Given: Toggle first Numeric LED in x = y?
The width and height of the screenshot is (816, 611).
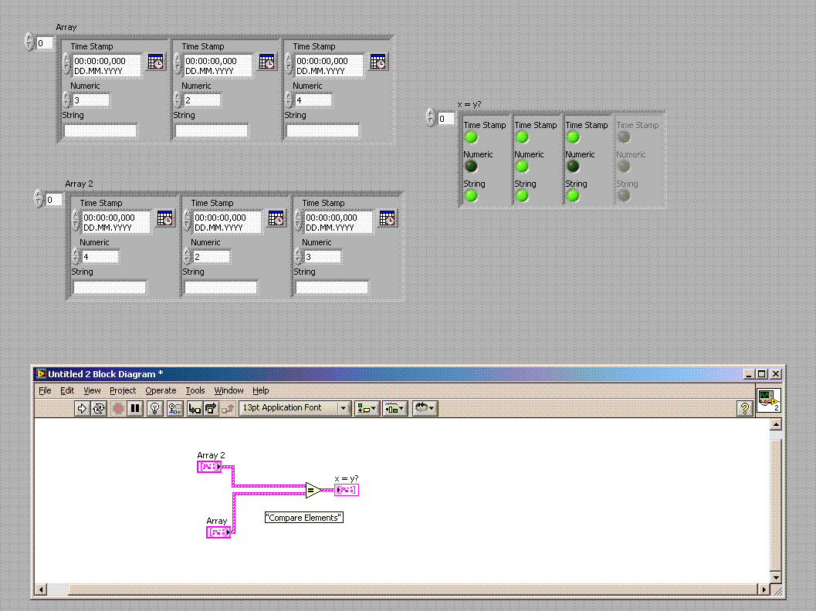Looking at the screenshot, I should pyautogui.click(x=471, y=167).
